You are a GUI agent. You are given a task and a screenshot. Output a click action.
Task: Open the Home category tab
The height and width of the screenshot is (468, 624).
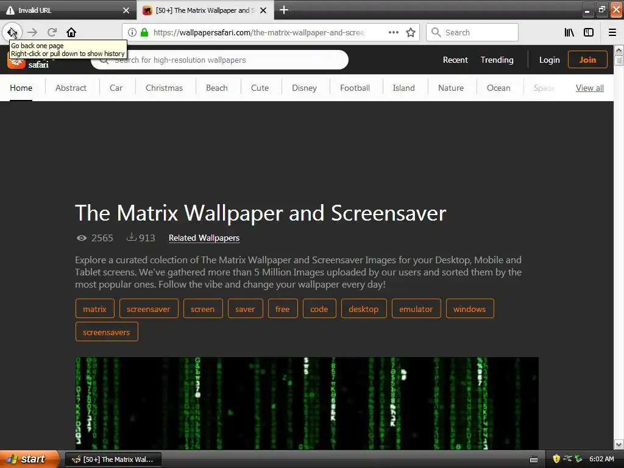click(x=21, y=88)
